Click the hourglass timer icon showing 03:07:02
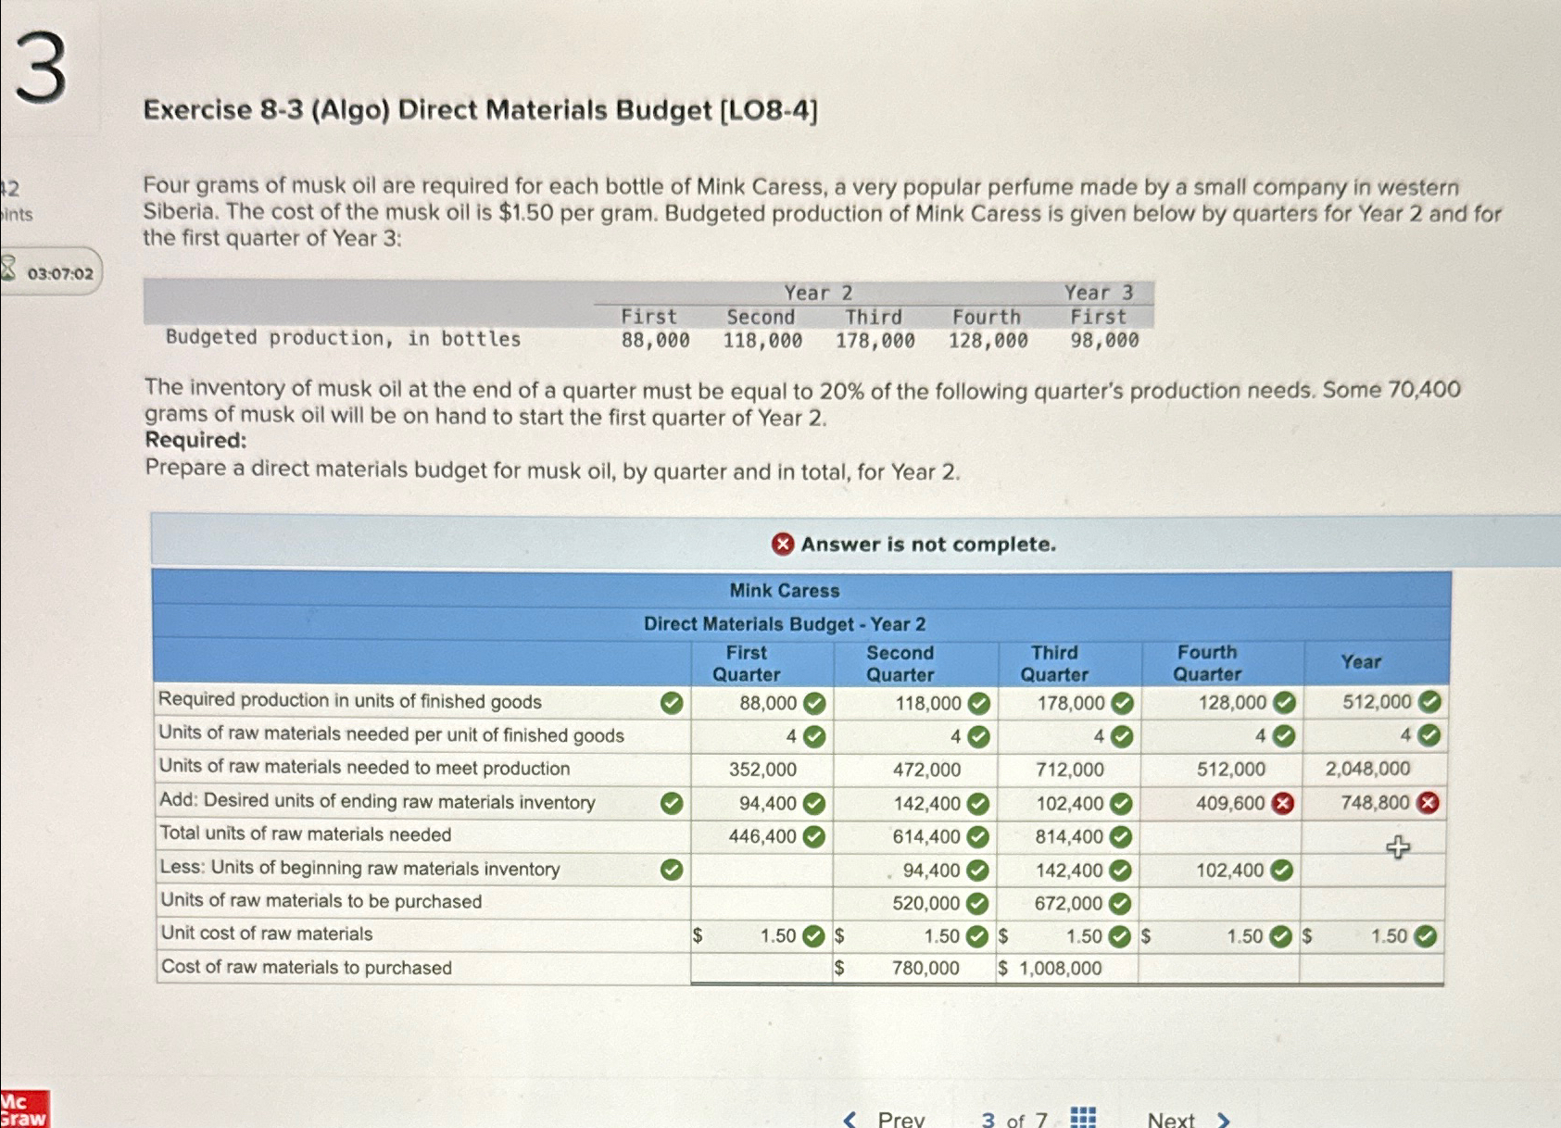The height and width of the screenshot is (1128, 1561). click(x=7, y=269)
